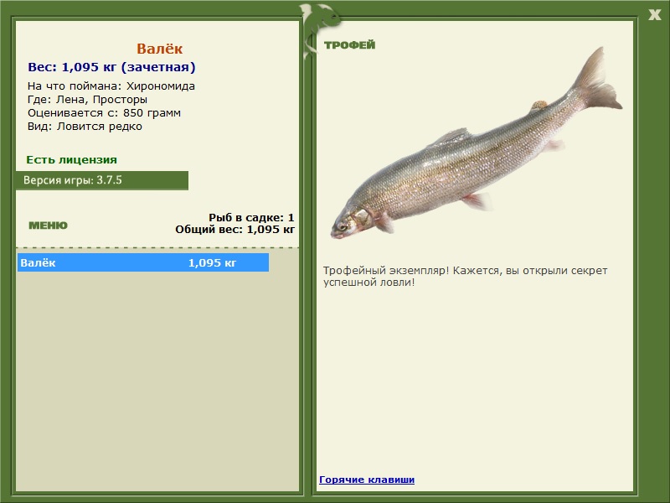Image resolution: width=670 pixels, height=503 pixels.
Task: Open the МЕНЮ menu
Action: tap(48, 226)
